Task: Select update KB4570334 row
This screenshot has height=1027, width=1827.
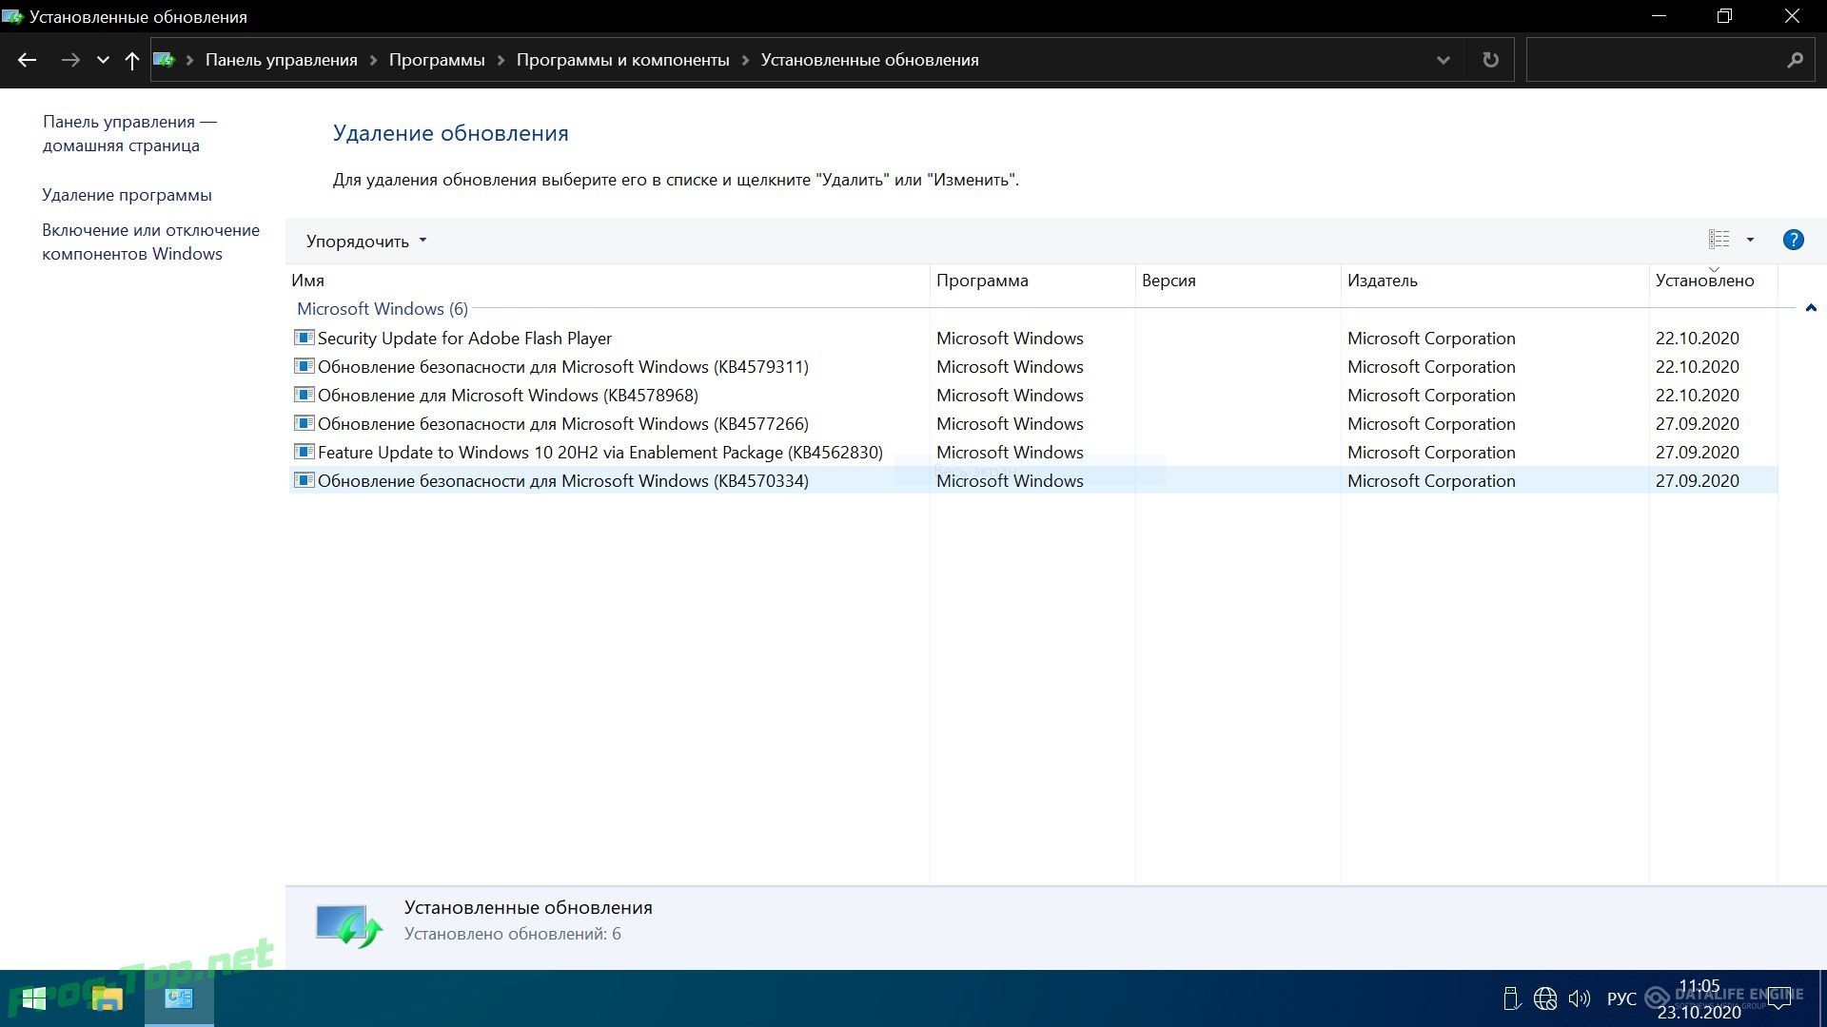Action: coord(1033,480)
